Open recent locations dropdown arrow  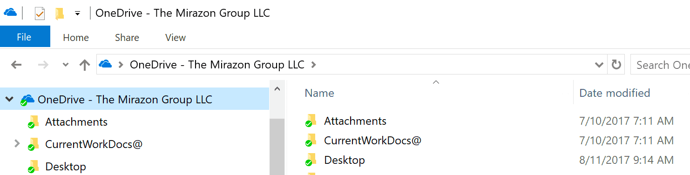tap(66, 65)
